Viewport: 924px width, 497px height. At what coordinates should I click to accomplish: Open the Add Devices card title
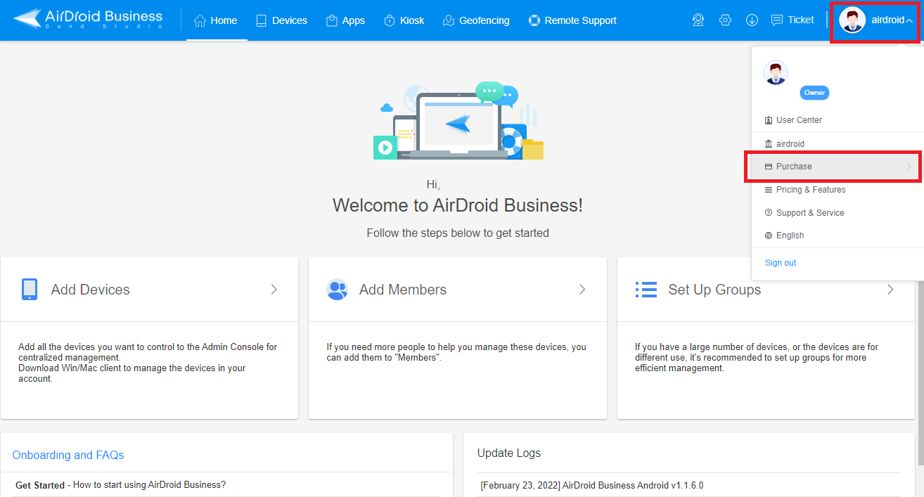tap(91, 290)
